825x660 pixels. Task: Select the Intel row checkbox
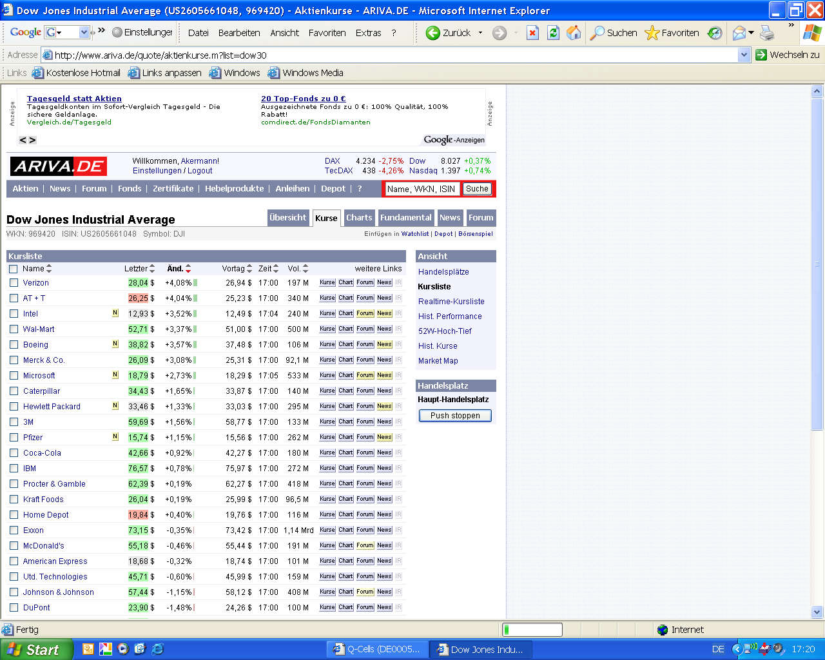[14, 314]
